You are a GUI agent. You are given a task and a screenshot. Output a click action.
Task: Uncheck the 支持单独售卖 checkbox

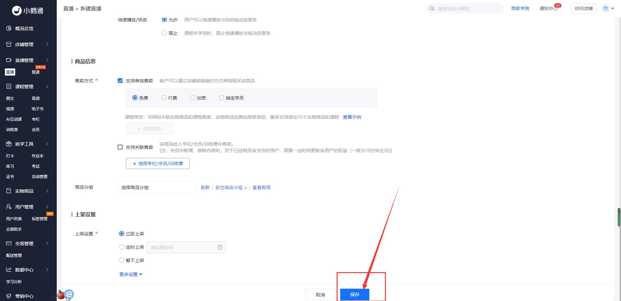click(120, 81)
